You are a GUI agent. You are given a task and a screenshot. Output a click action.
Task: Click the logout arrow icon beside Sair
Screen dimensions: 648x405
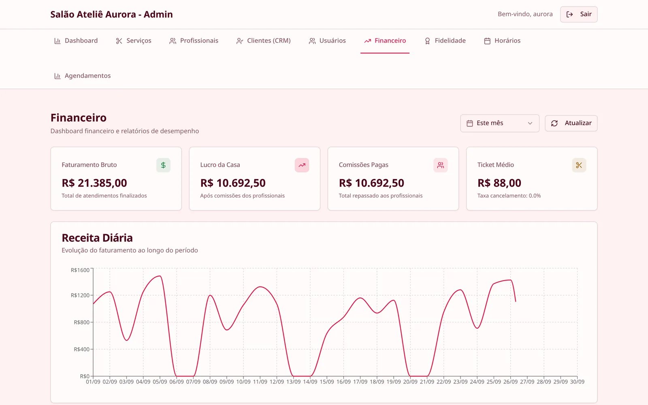tap(569, 15)
